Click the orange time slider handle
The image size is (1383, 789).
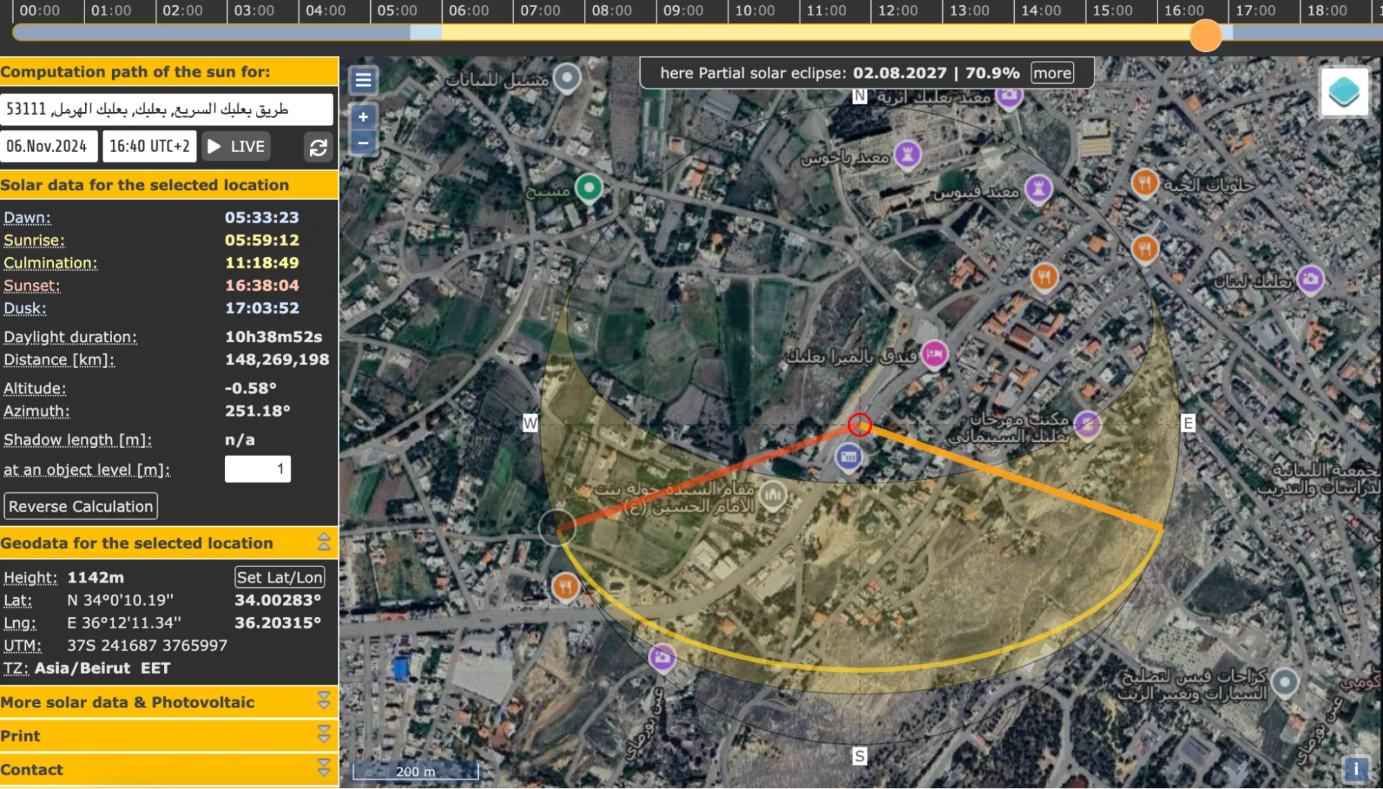point(1206,35)
